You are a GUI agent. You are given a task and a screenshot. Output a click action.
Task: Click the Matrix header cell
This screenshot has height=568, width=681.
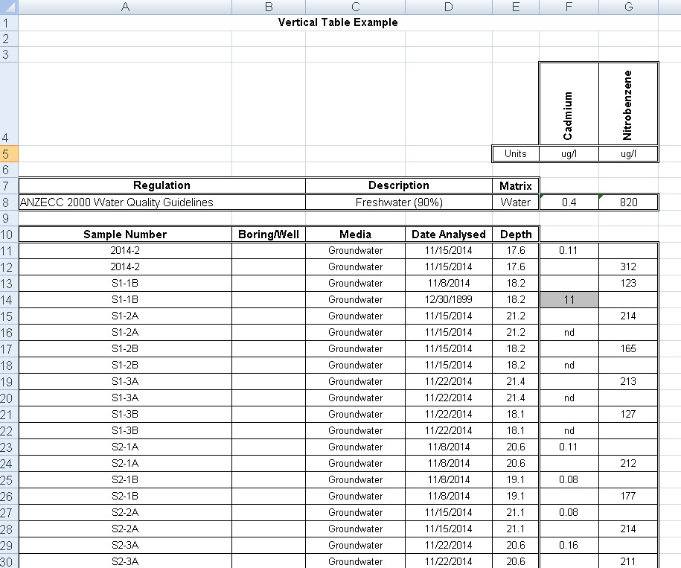click(515, 185)
